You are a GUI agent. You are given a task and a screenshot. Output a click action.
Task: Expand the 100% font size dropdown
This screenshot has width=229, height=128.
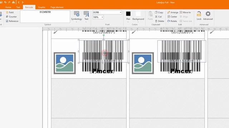pyautogui.click(x=102, y=17)
